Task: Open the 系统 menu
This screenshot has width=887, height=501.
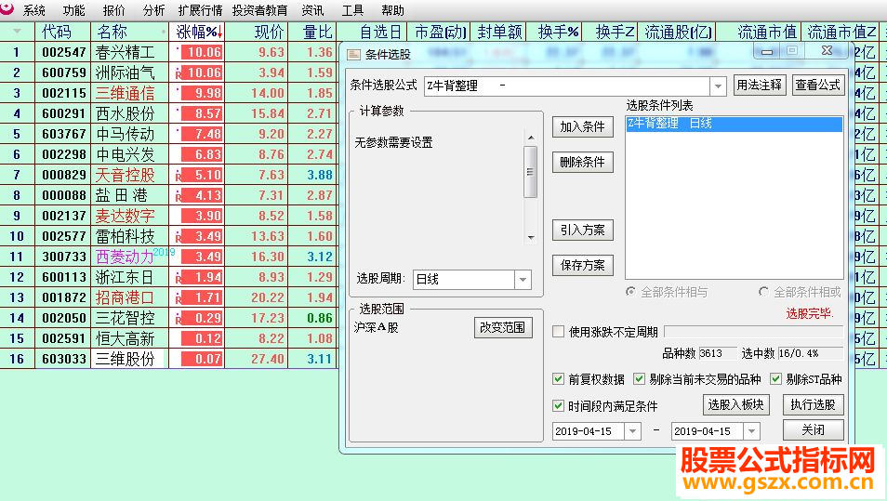Action: pyautogui.click(x=34, y=11)
